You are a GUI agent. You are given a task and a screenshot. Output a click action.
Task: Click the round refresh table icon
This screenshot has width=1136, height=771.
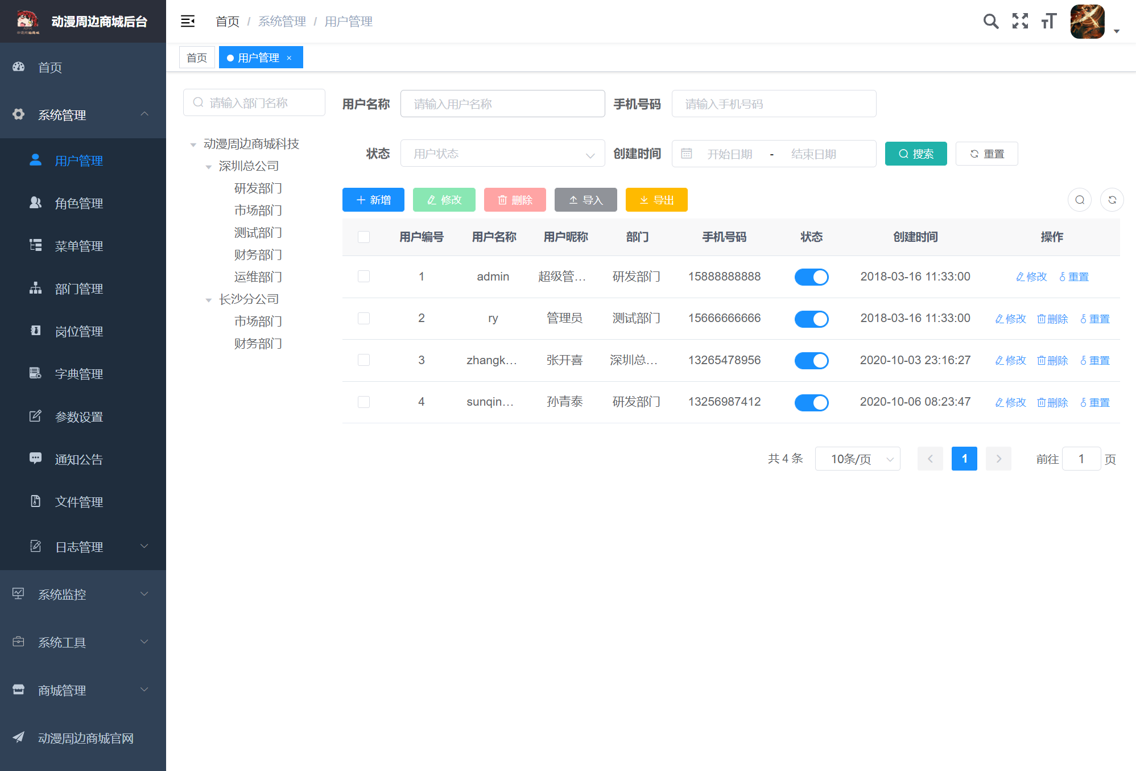pyautogui.click(x=1112, y=200)
